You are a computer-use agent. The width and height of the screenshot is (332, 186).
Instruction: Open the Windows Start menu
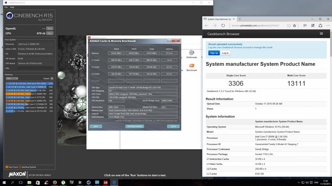[5, 182]
